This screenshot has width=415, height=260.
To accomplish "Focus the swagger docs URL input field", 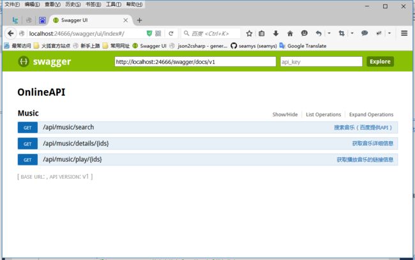I will coord(195,62).
